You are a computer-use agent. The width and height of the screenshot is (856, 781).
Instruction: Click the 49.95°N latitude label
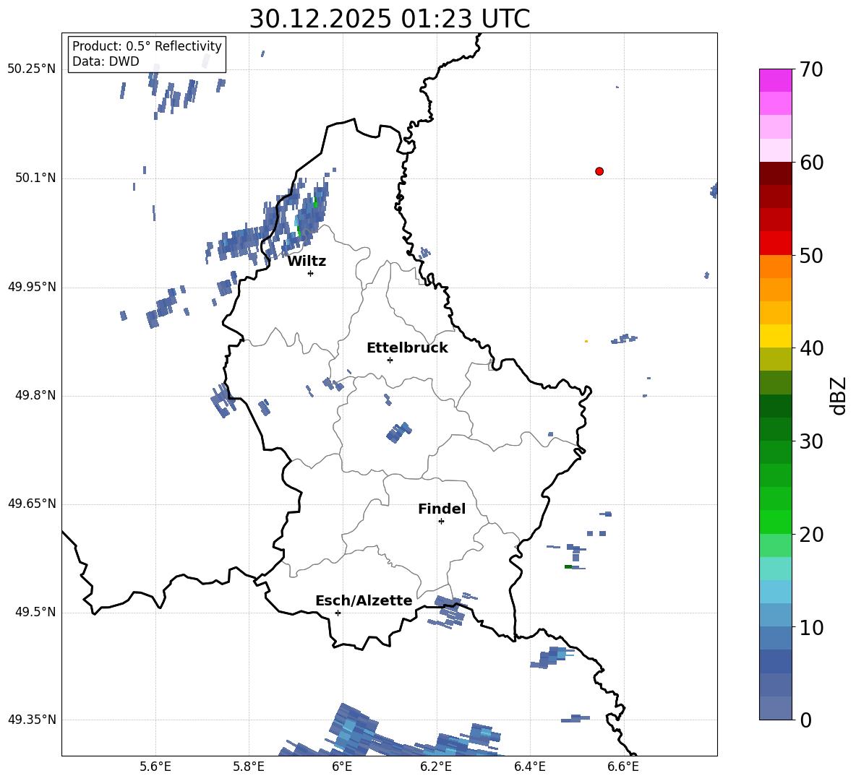tap(32, 287)
